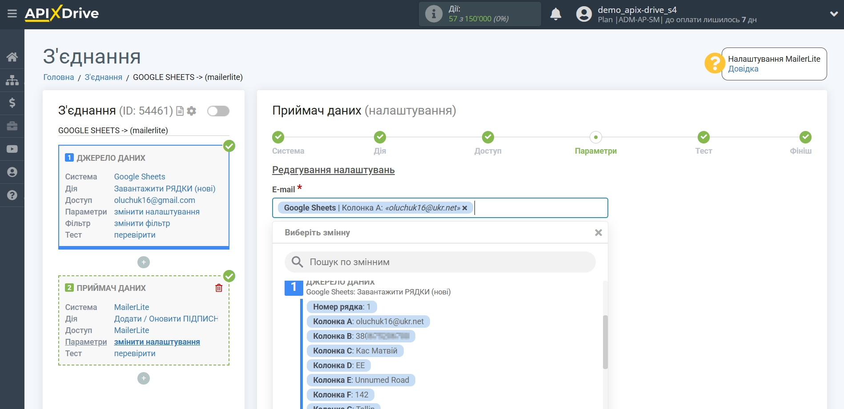Screen dimensions: 844x409
Task: Click змінити фільтр link
Action: tap(142, 223)
